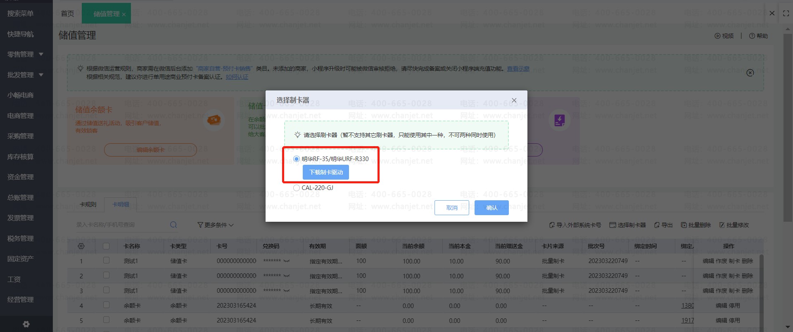Screen dimensions: 793x332
Task: Click the 编辑余额卡 button
Action: (150, 150)
